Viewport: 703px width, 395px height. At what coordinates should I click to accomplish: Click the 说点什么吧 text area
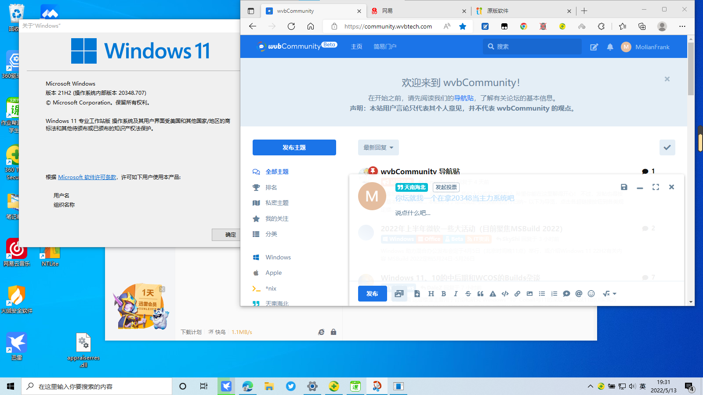click(413, 213)
